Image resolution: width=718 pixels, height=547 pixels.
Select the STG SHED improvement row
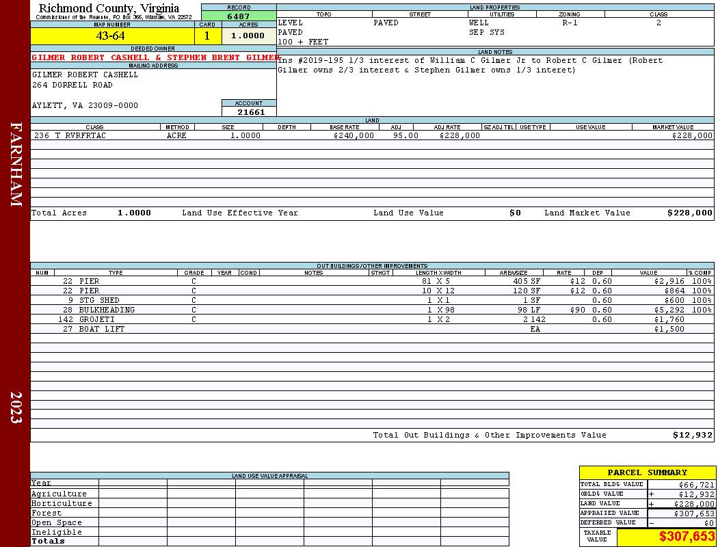click(x=372, y=300)
